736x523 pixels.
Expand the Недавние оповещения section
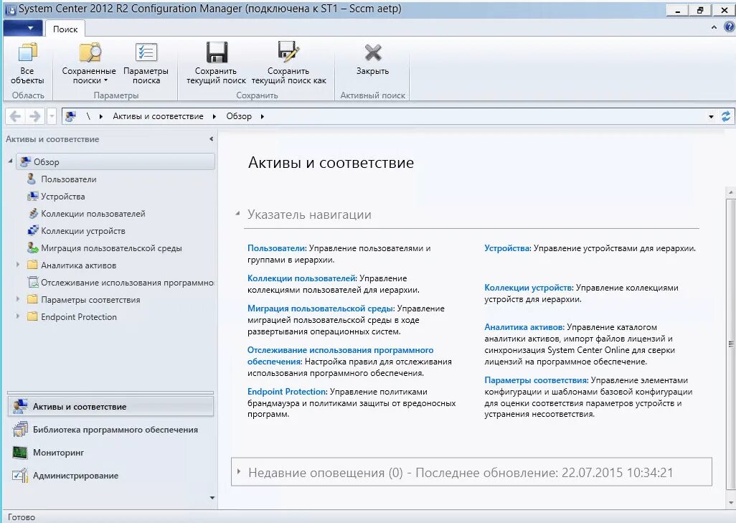click(x=239, y=471)
